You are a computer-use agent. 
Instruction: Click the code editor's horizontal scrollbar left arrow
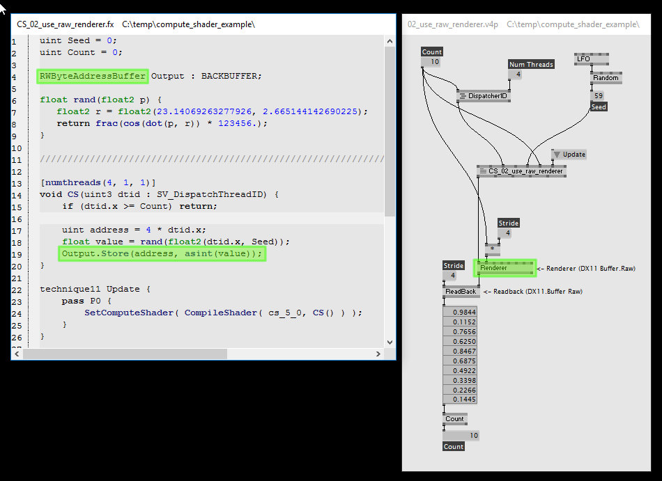[17, 354]
